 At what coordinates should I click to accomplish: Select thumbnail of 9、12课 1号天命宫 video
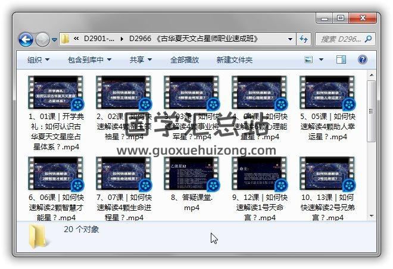click(260, 174)
